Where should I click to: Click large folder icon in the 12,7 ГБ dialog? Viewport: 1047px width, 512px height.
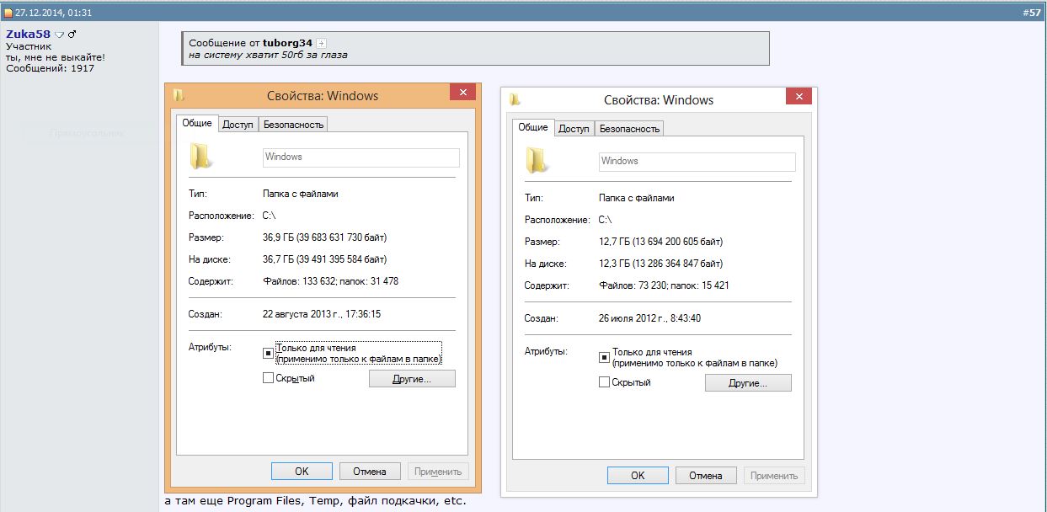point(537,161)
